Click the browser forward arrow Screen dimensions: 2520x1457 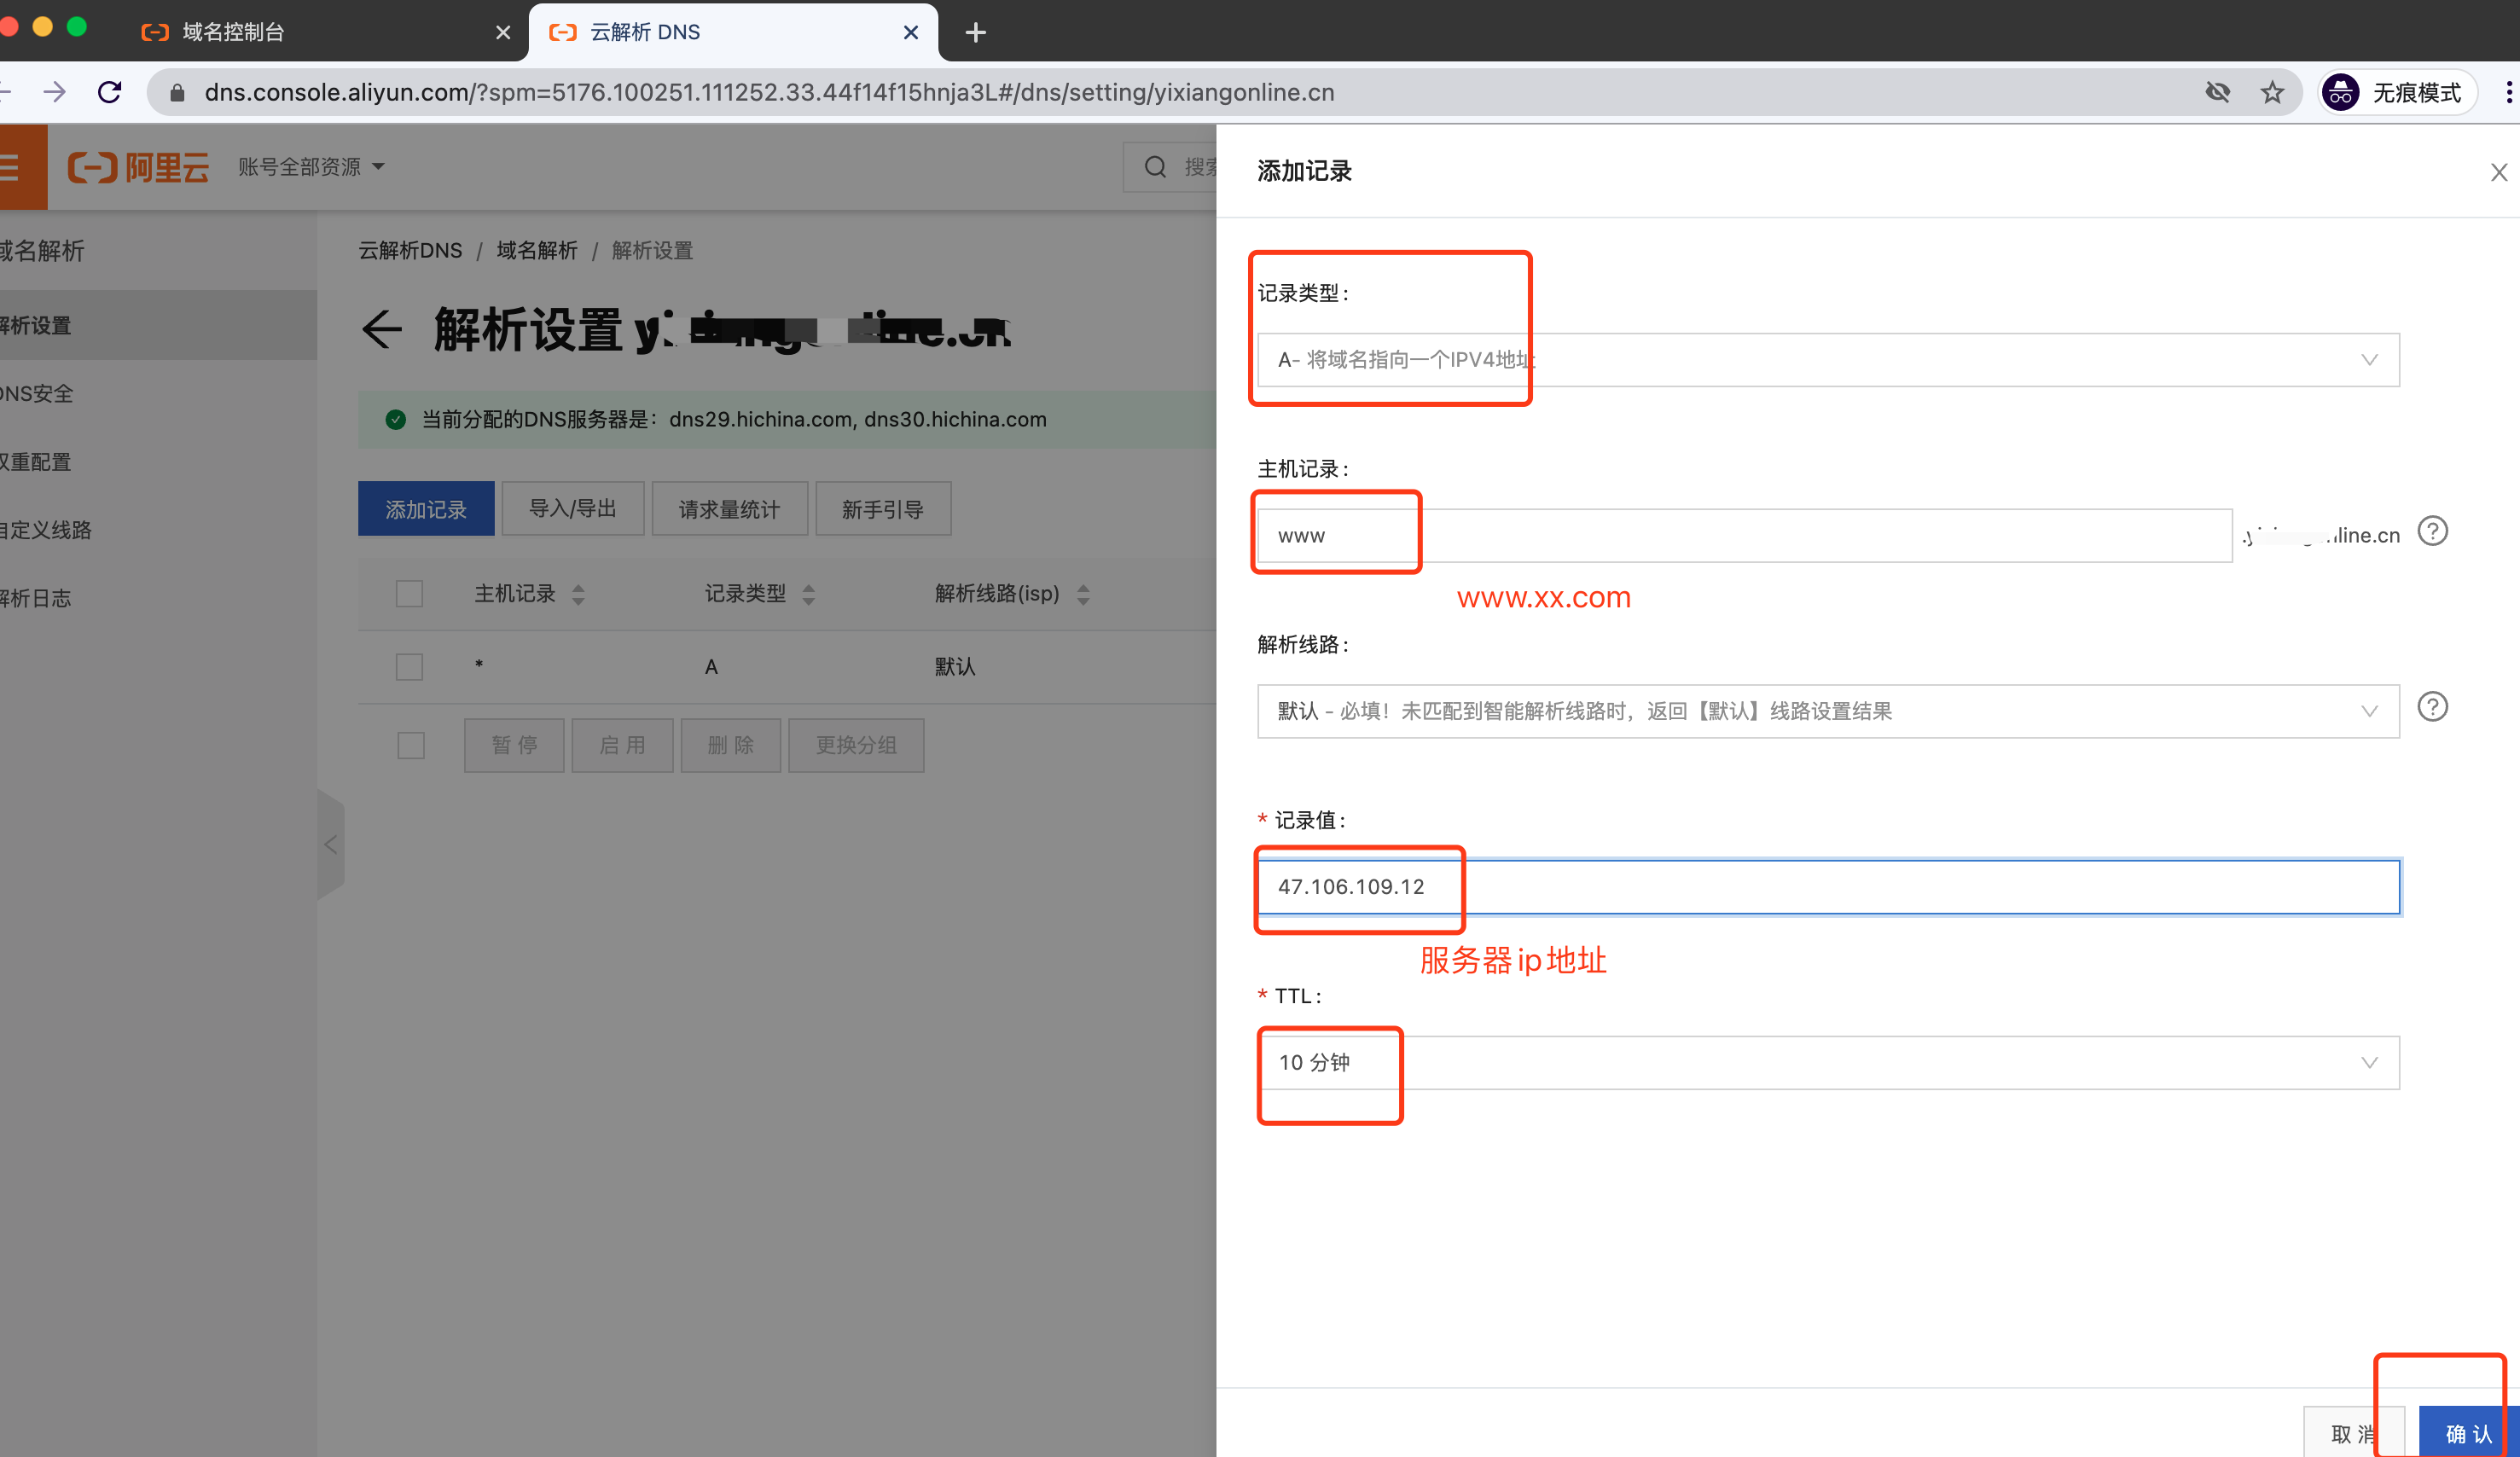tap(54, 92)
